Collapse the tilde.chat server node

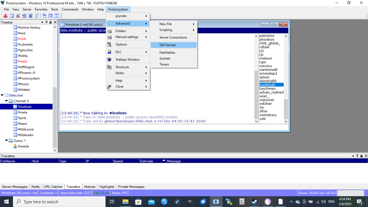point(2,95)
